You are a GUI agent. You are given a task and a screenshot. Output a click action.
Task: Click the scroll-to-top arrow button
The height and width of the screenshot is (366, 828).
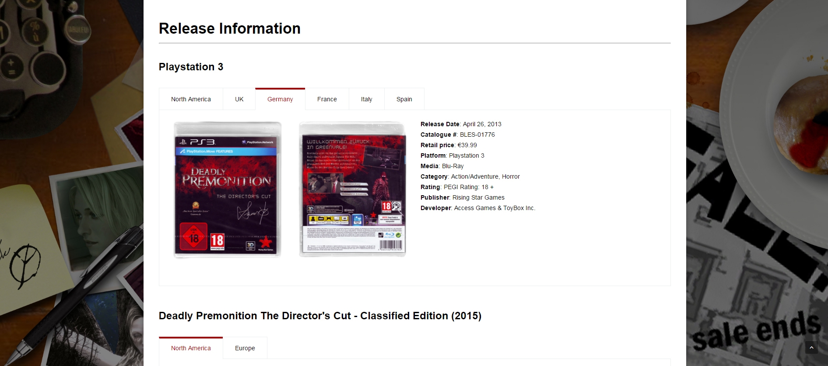click(811, 347)
